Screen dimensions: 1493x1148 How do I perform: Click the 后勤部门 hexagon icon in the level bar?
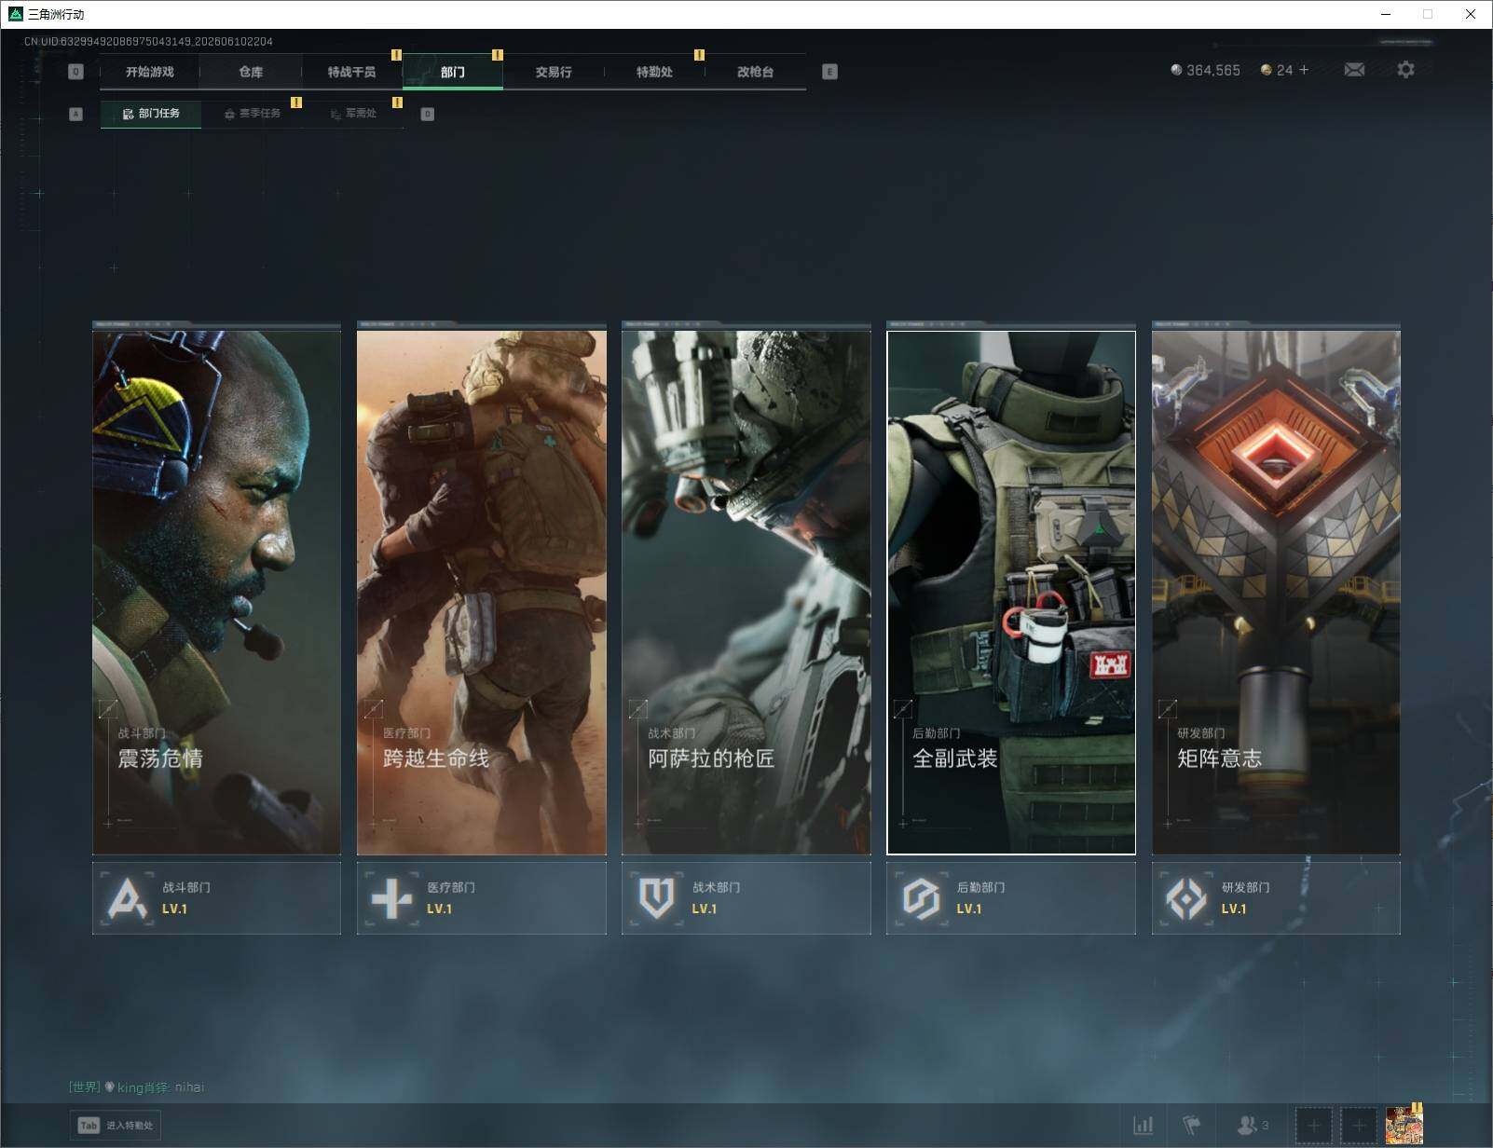pyautogui.click(x=921, y=898)
